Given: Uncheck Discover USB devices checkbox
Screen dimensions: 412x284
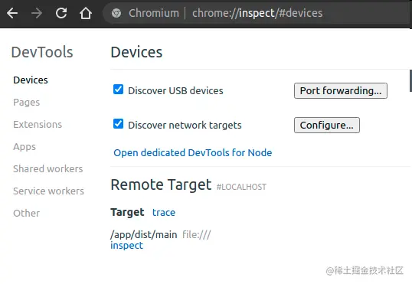Looking at the screenshot, I should click(x=118, y=90).
